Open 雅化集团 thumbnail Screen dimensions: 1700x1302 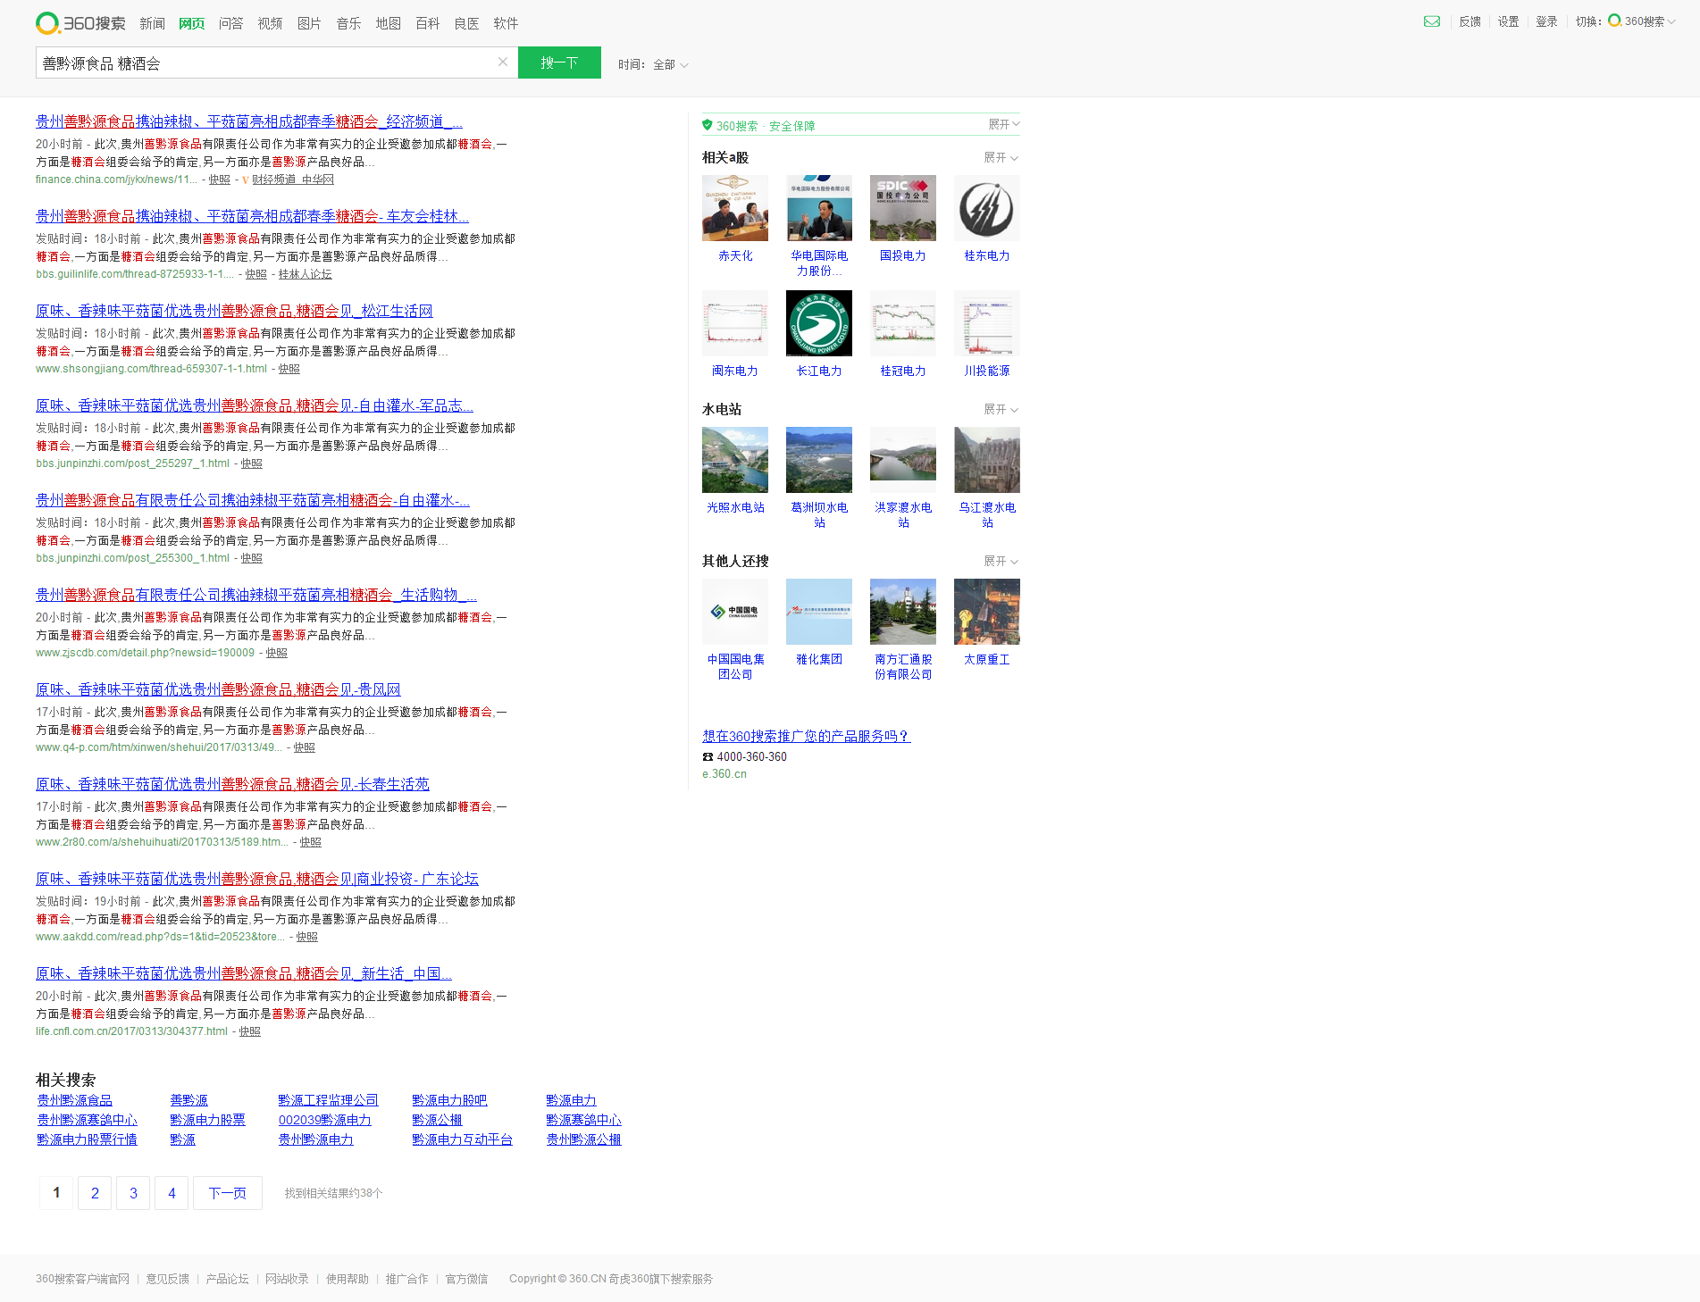click(819, 612)
